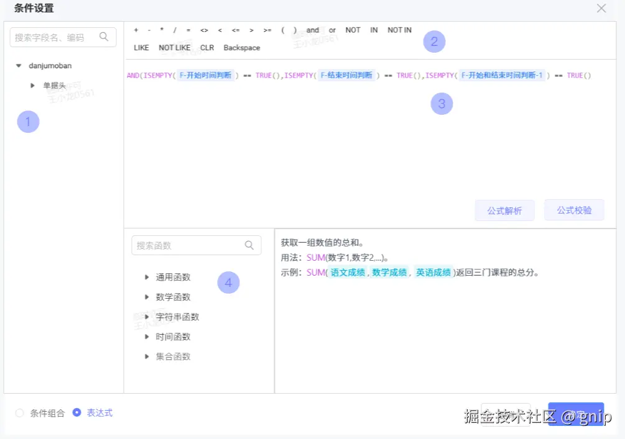
Task: Insert the not-equal <> operator
Action: click(204, 30)
